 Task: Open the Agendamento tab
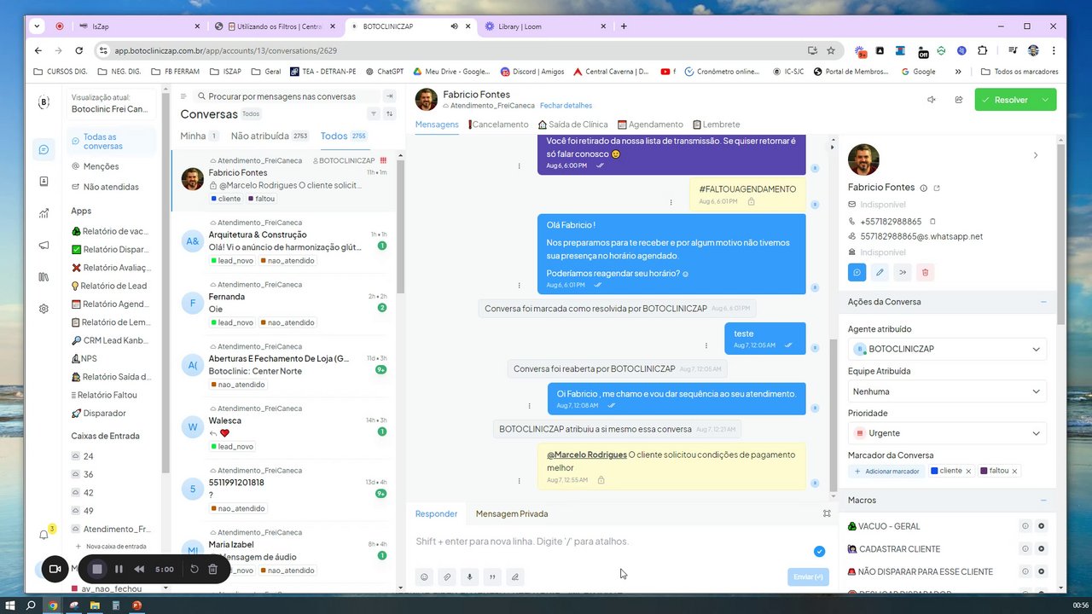[x=650, y=125]
